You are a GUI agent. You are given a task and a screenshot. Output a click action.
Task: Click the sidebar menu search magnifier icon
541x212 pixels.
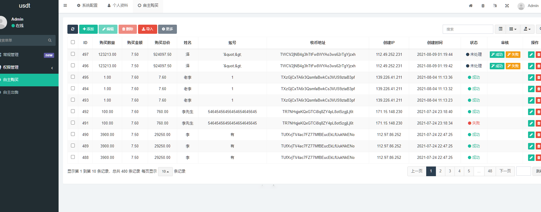[x=50, y=41]
